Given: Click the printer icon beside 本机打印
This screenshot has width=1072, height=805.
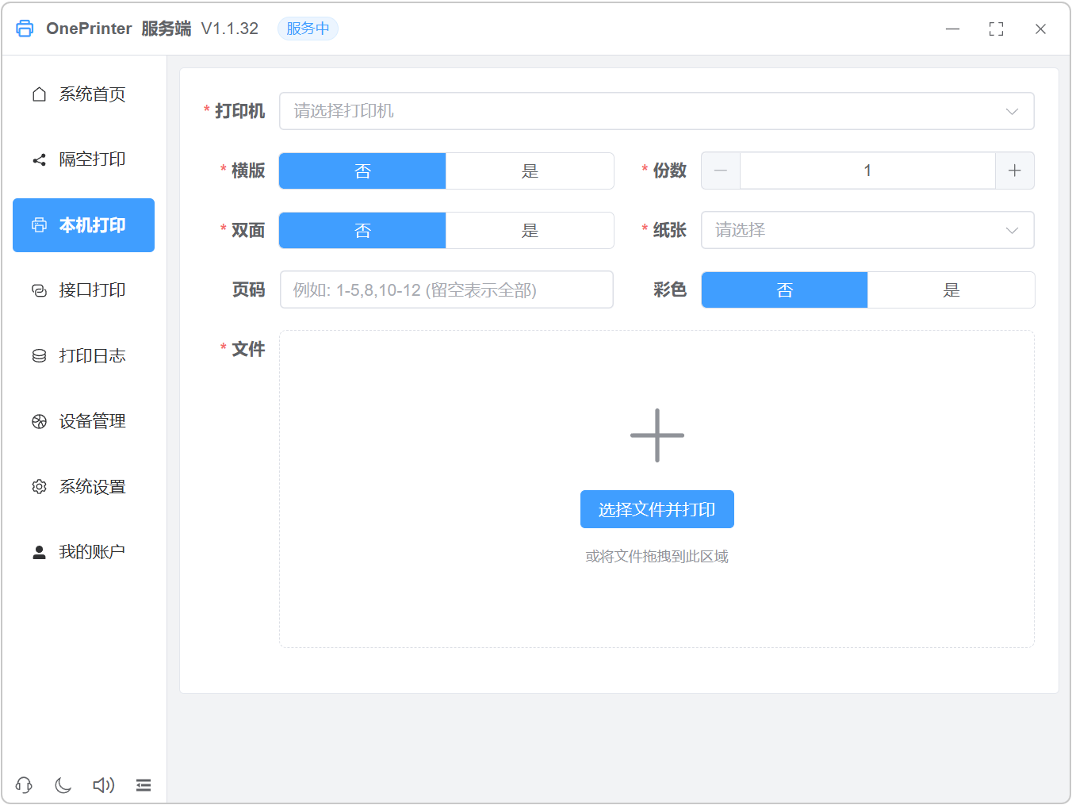Looking at the screenshot, I should [x=39, y=225].
